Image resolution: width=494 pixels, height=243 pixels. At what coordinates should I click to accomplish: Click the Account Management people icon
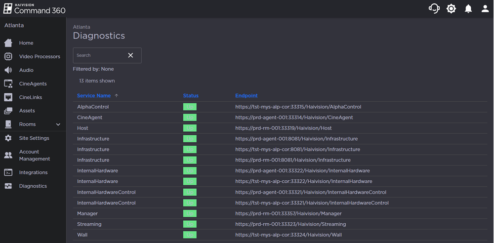(8, 155)
